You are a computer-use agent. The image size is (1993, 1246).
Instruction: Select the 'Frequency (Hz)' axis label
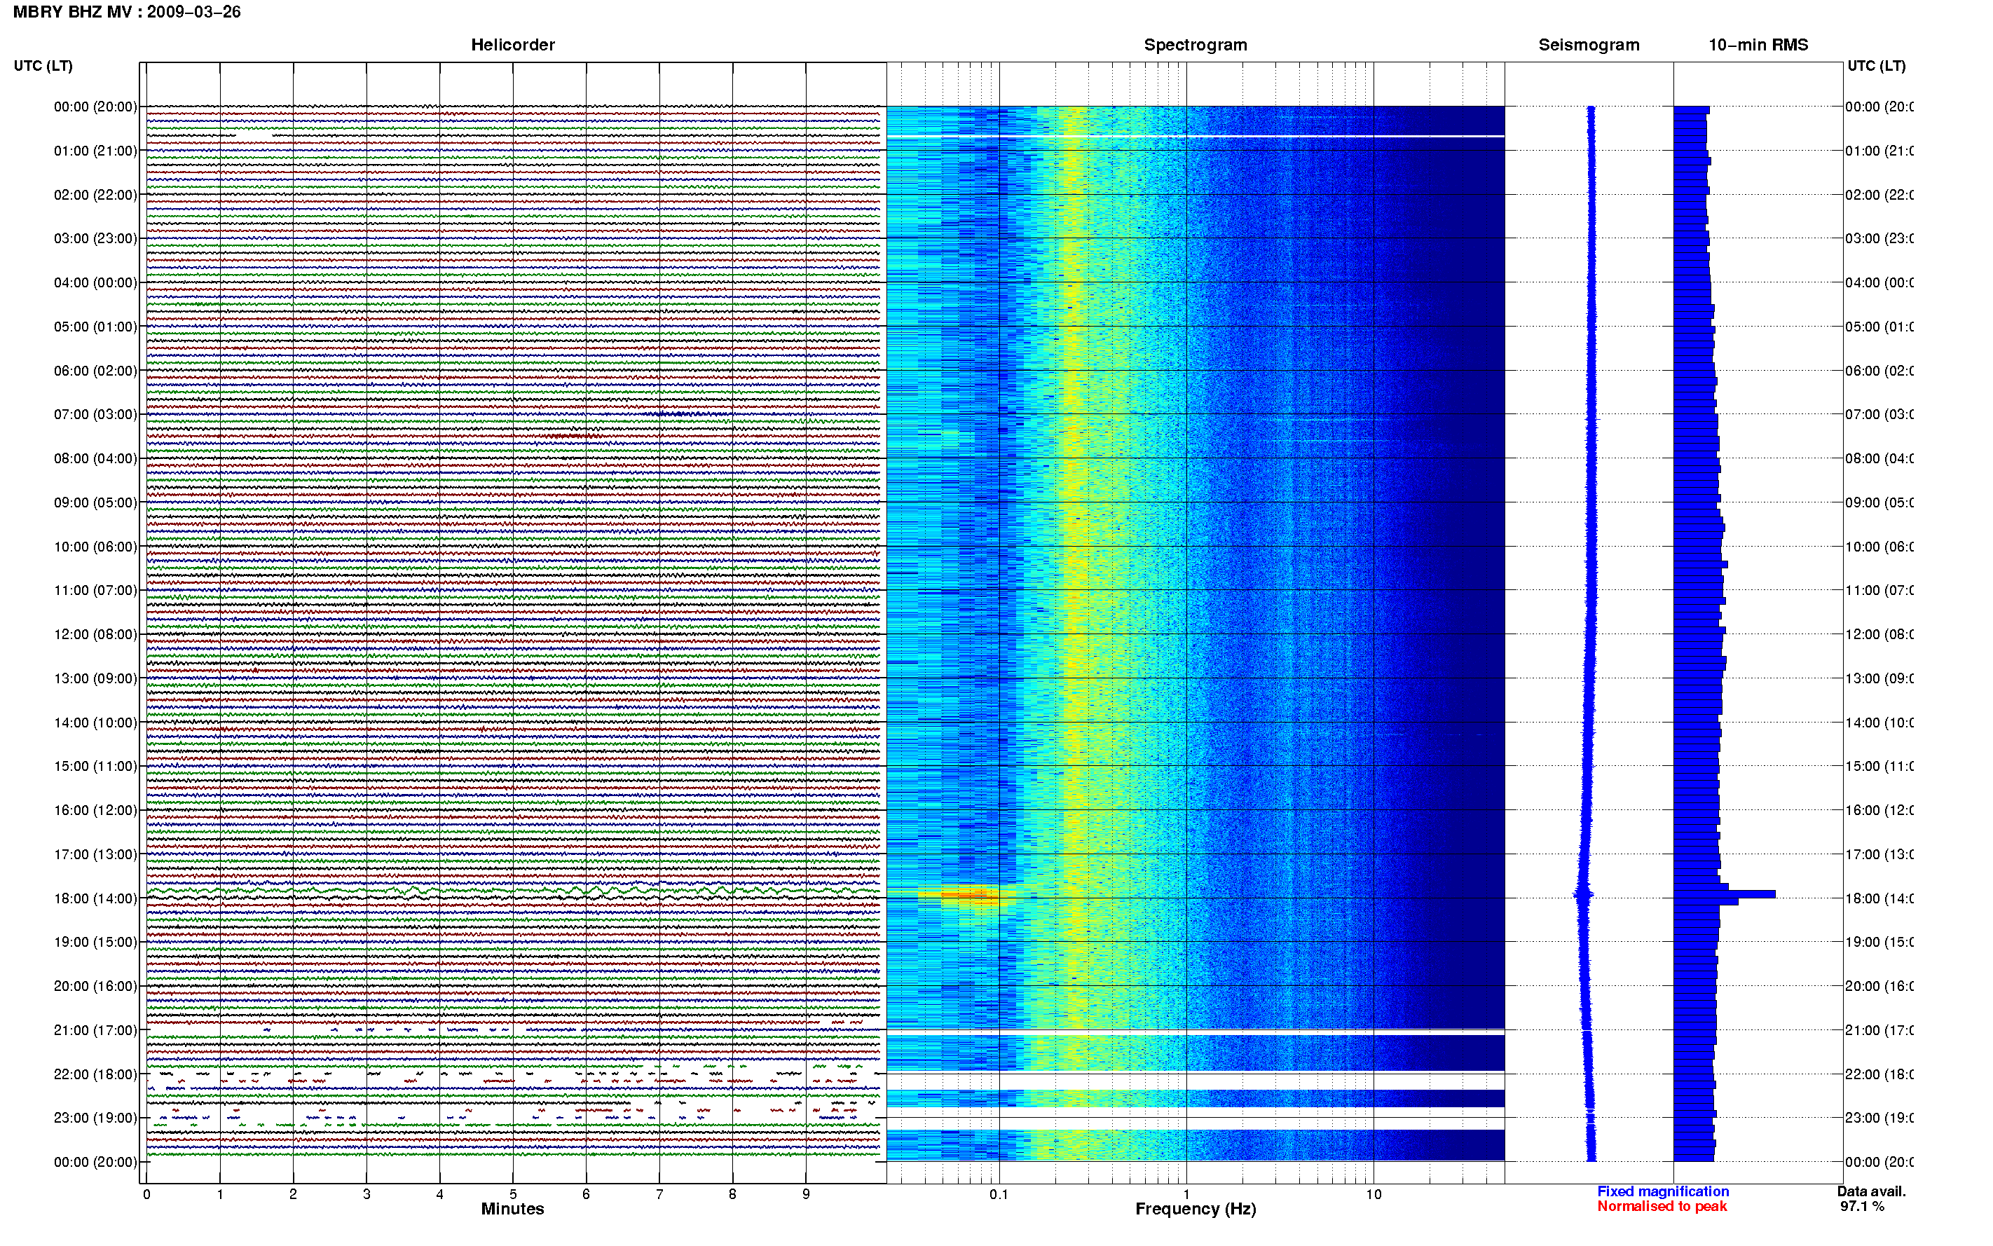click(x=1196, y=1209)
